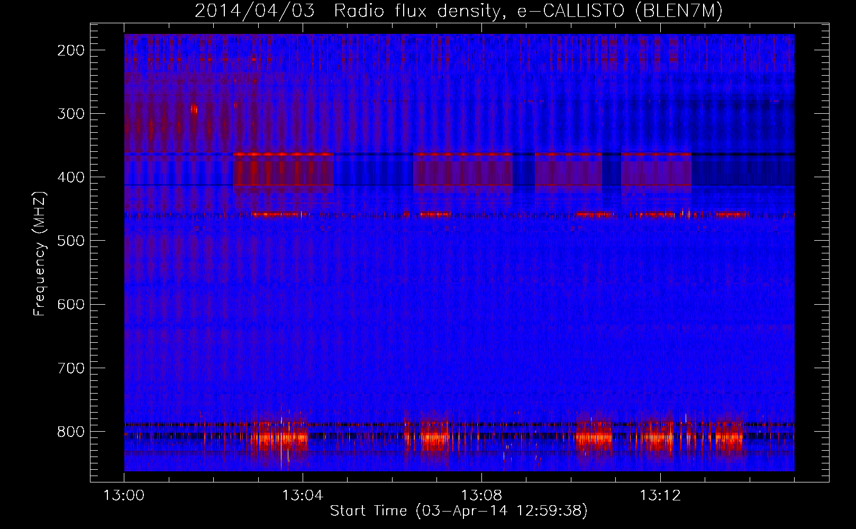Click the "200" frequency tick label
The height and width of the screenshot is (529, 856).
pos(71,50)
